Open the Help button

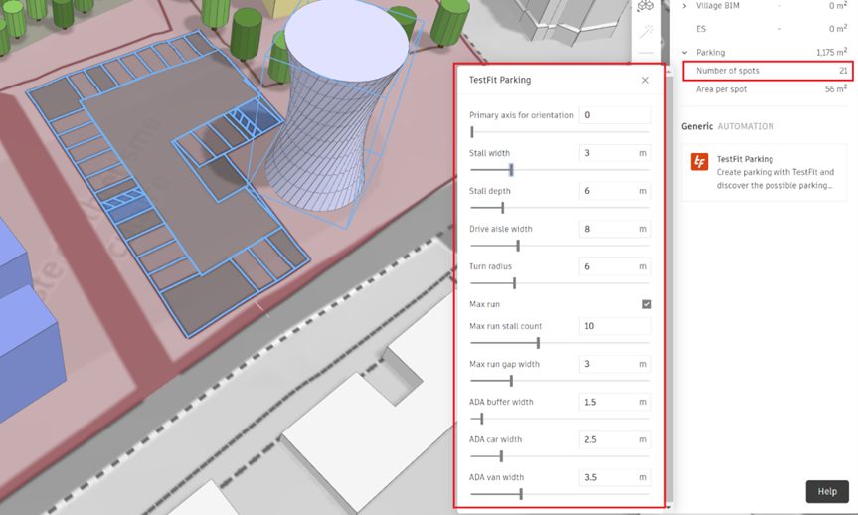pyautogui.click(x=827, y=491)
